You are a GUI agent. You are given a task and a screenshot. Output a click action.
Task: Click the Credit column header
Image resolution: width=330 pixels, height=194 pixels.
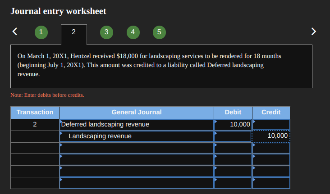click(271, 113)
